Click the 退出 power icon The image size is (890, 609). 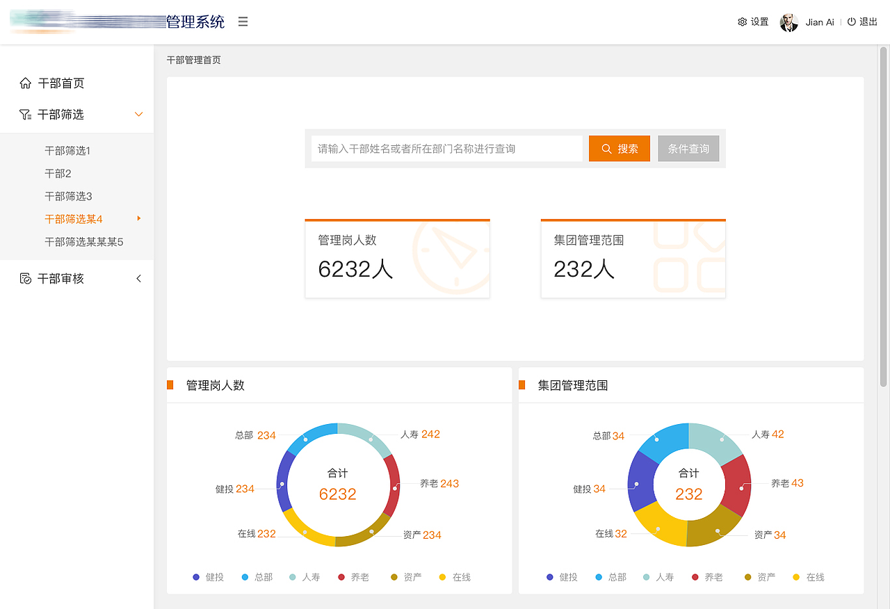(x=852, y=22)
